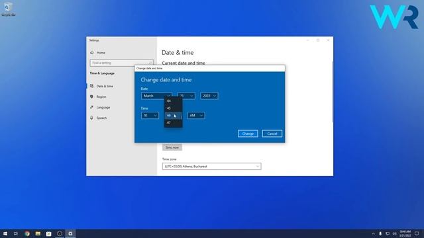
Task: Click the Home icon in Settings sidebar
Action: point(92,53)
